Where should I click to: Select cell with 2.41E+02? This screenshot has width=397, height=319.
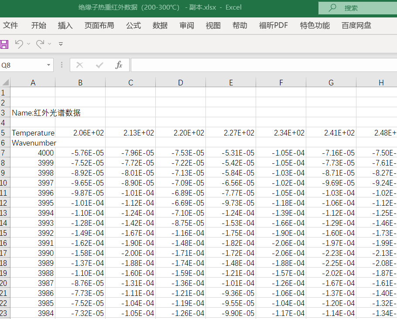[x=331, y=132]
